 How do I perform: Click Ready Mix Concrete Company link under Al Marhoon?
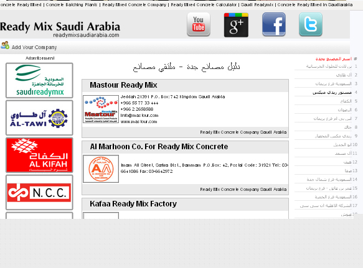point(243,190)
